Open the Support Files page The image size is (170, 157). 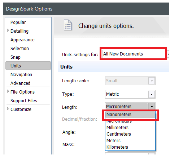point(24,101)
